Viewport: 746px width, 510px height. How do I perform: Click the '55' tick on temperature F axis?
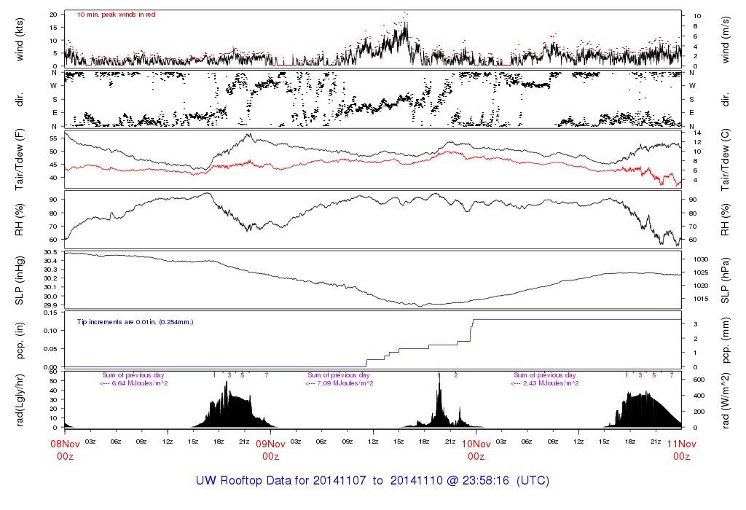pos(53,138)
